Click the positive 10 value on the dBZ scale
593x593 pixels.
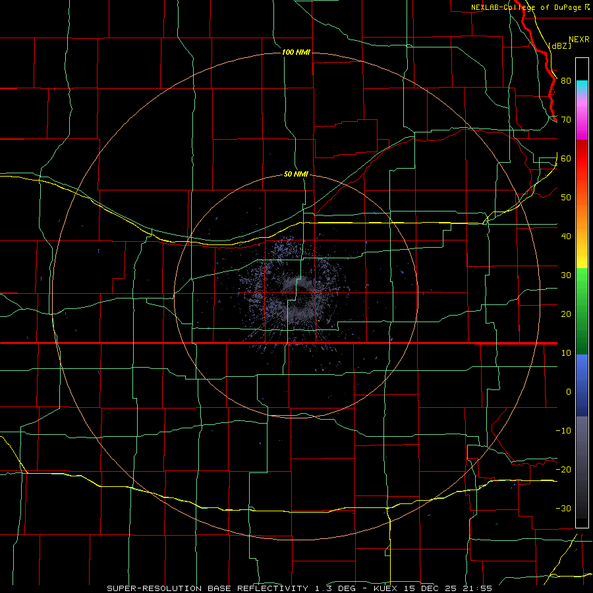pos(566,353)
